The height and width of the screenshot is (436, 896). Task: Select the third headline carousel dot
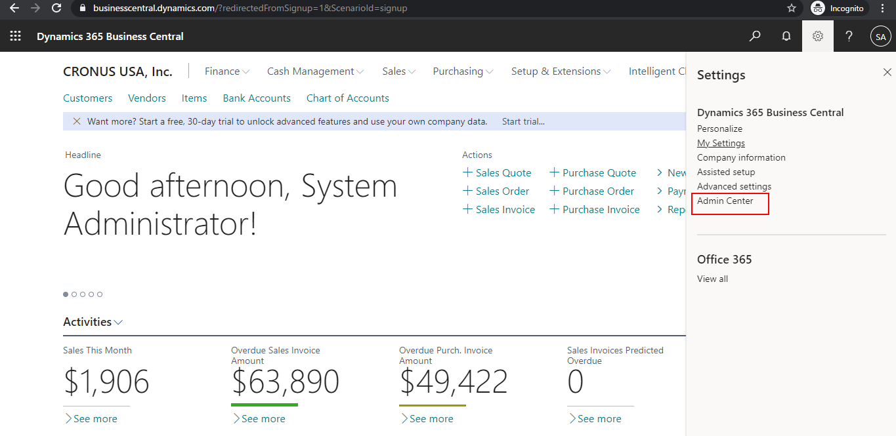pos(83,294)
